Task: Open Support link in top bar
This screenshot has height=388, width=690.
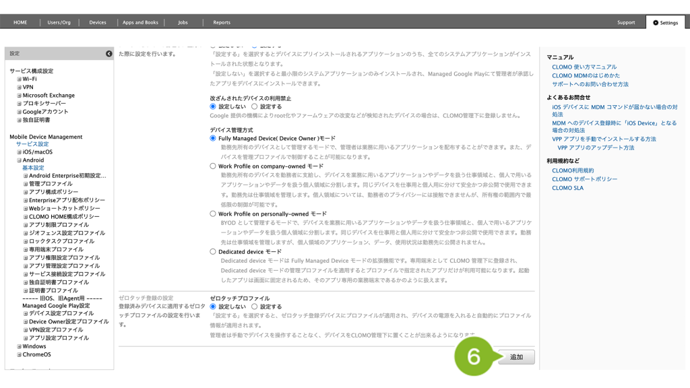Action: [x=626, y=22]
